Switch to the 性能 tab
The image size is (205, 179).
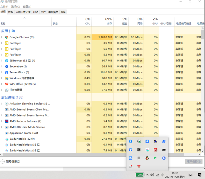click(11, 12)
